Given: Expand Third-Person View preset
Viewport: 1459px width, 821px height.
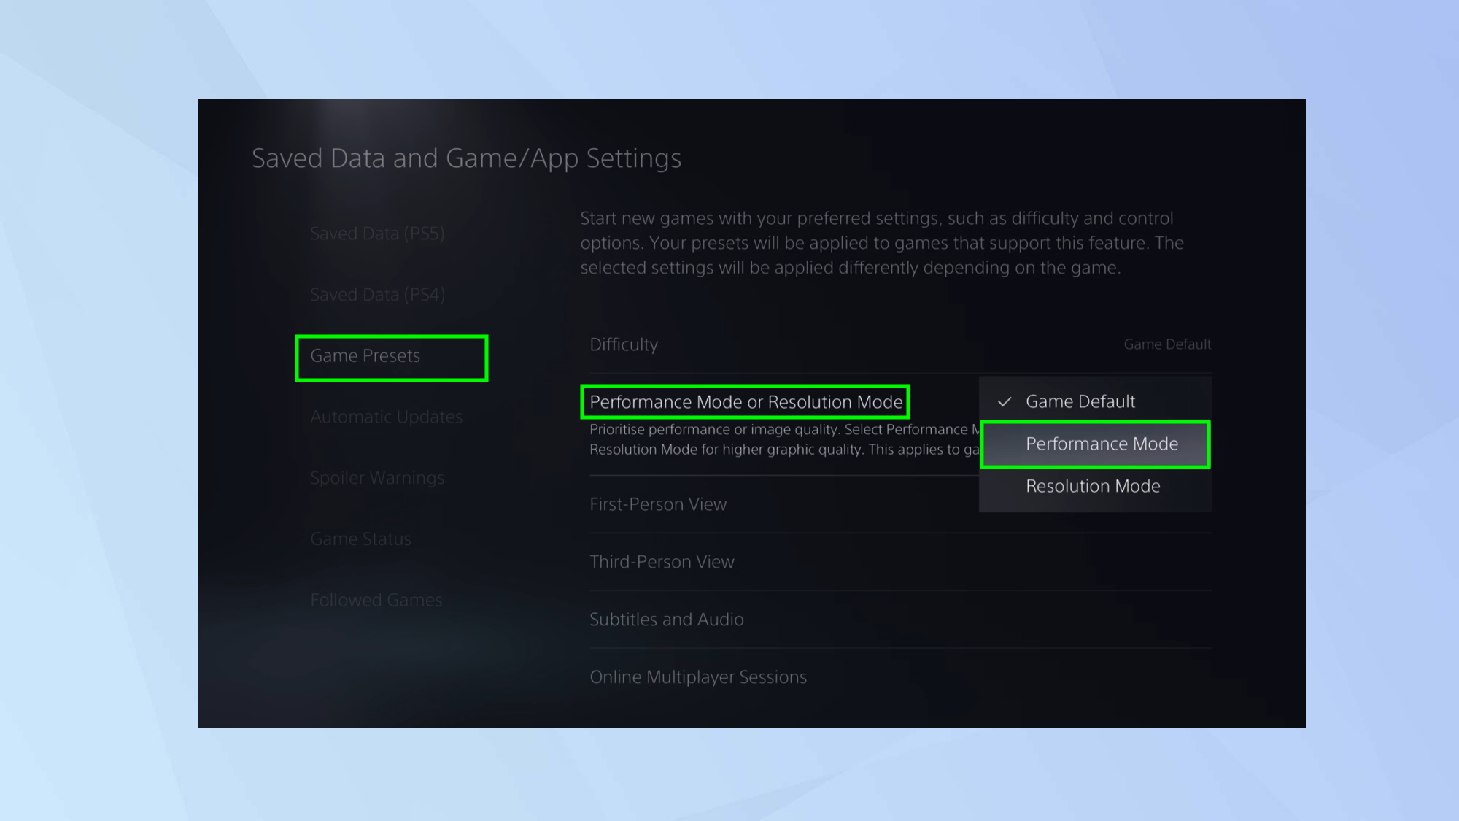Looking at the screenshot, I should pyautogui.click(x=662, y=562).
